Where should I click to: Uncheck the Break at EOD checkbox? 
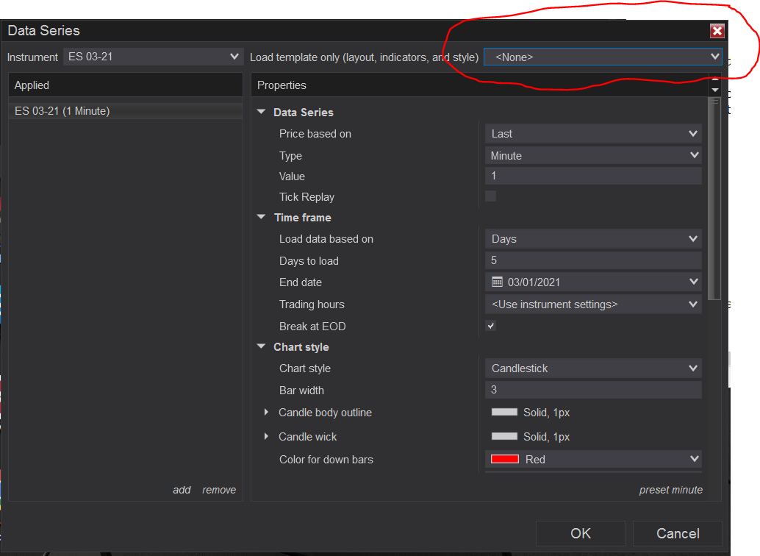tap(490, 326)
